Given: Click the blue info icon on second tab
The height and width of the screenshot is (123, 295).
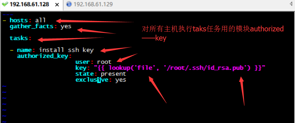Looking at the screenshot, I should (x=69, y=4).
